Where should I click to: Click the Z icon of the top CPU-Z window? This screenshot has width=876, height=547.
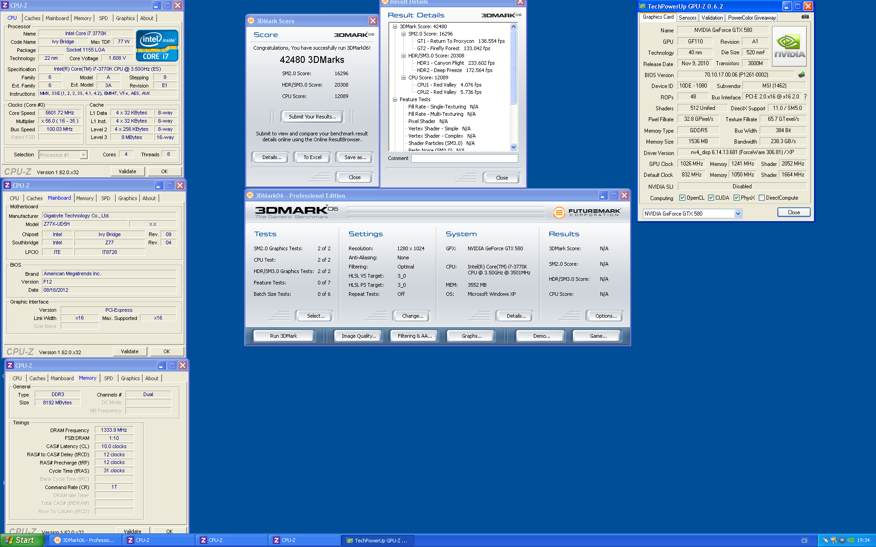pyautogui.click(x=5, y=5)
